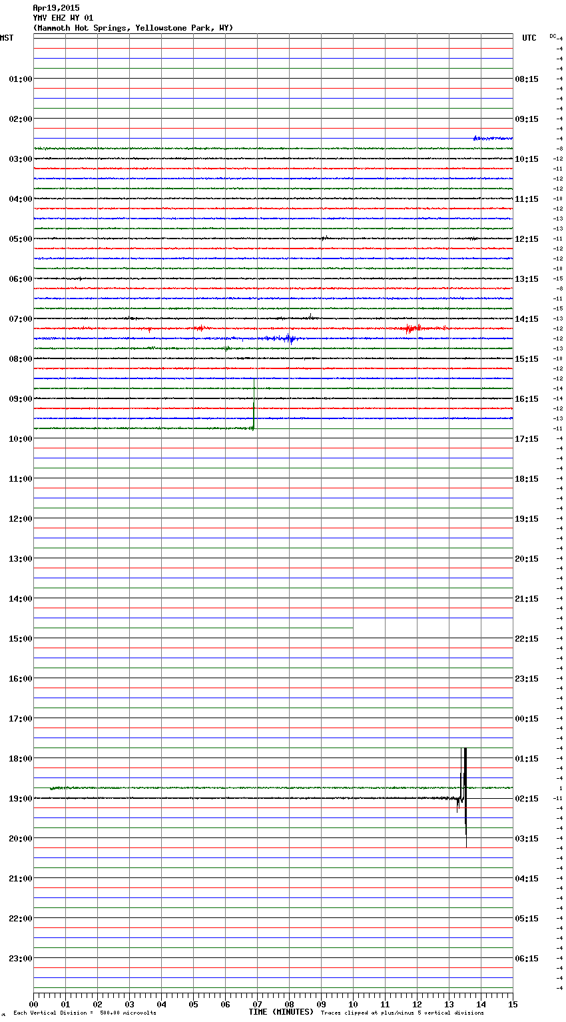
Task: Select the 04:00 MST time label
Action: click(21, 199)
